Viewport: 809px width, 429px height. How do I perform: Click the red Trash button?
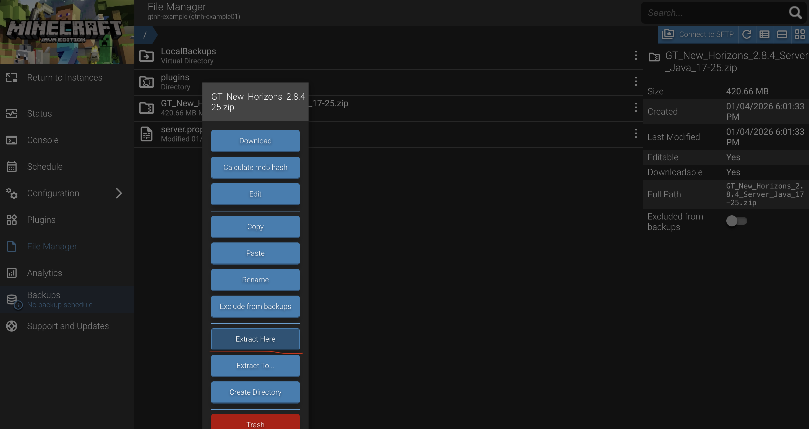pyautogui.click(x=255, y=422)
